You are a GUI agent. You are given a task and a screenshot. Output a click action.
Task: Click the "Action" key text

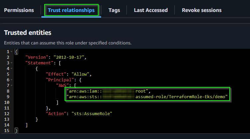click(56, 114)
